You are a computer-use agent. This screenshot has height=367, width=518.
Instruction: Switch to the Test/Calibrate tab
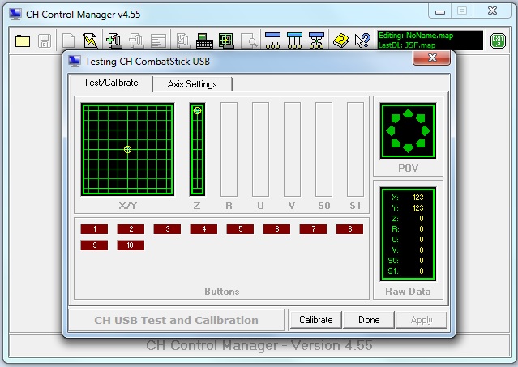tap(111, 83)
